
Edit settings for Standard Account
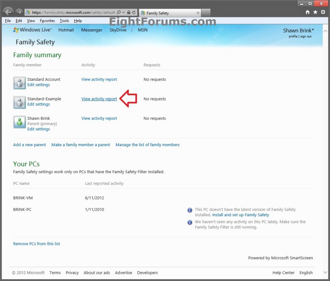click(x=39, y=85)
